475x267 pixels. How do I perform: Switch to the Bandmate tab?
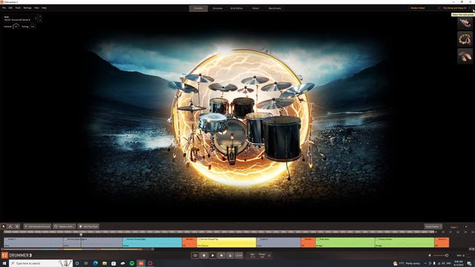click(x=275, y=8)
